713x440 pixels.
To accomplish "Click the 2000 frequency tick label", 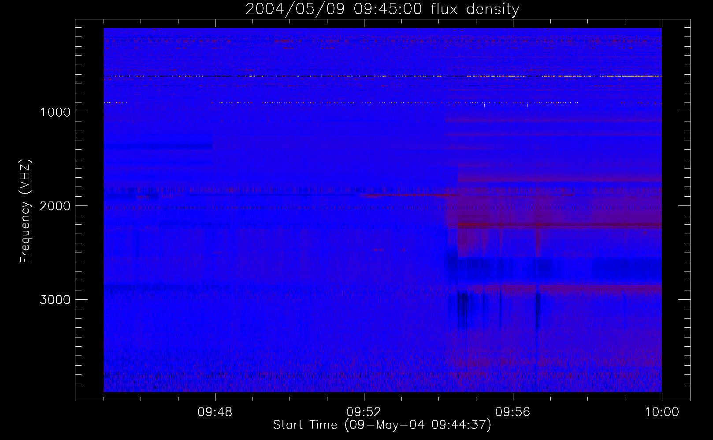I will (x=55, y=205).
